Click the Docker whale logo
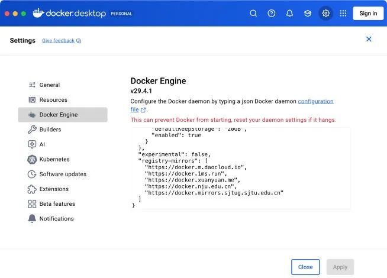 pyautogui.click(x=38, y=13)
